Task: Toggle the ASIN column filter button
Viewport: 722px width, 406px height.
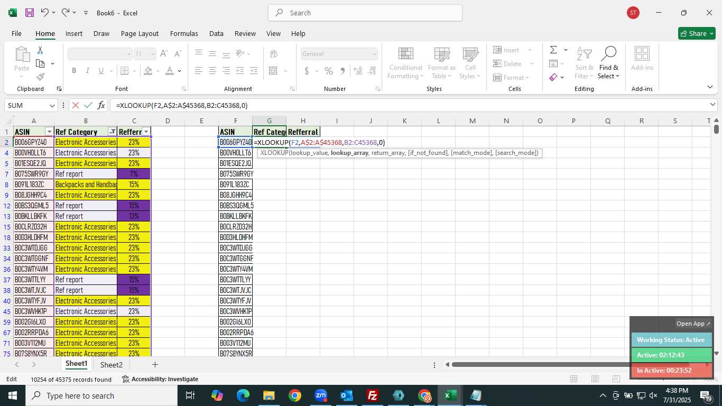Action: tap(49, 132)
